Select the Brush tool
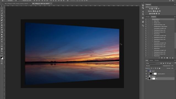Image resolution: width=176 pixels, height=99 pixels. point(2,23)
